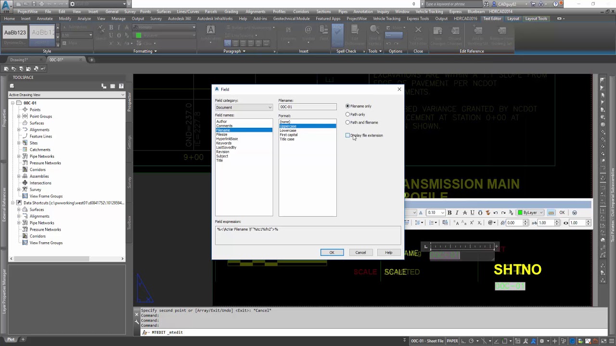Click the Italic icon in text formatting toolbar
The width and height of the screenshot is (616, 346).
click(457, 212)
